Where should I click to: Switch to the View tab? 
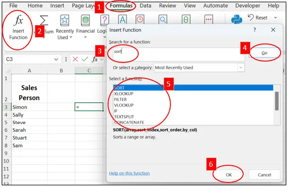coord(190,5)
